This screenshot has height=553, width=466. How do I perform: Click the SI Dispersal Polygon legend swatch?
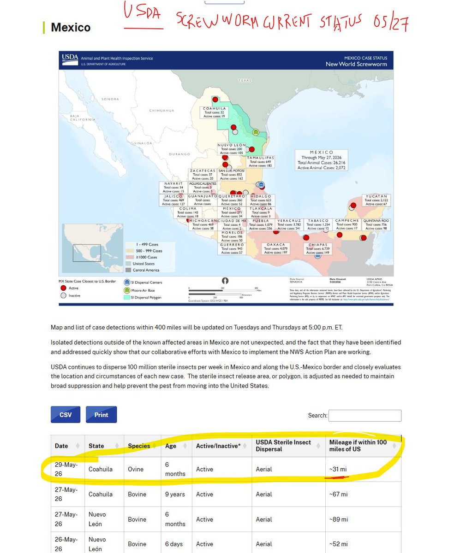coord(127,298)
